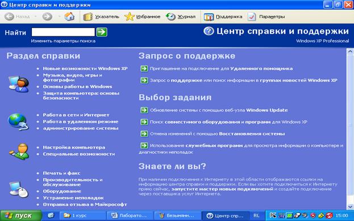Open Печать и факс topic
Viewport: 354px width, 221px height.
[x=61, y=173]
